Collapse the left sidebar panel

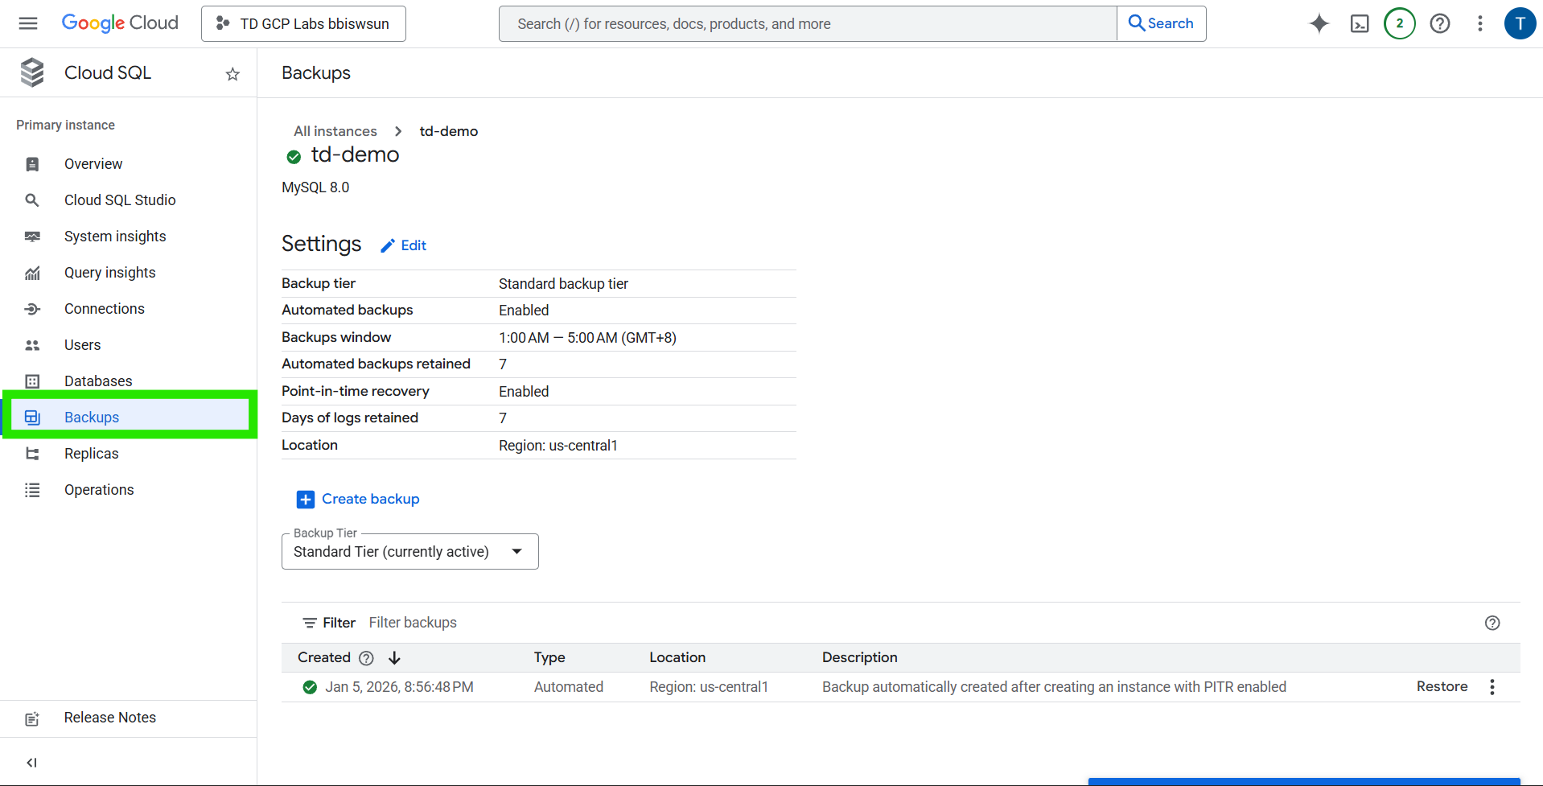point(31,763)
